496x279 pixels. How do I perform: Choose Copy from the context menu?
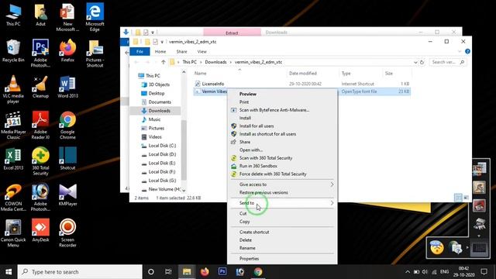click(282, 222)
